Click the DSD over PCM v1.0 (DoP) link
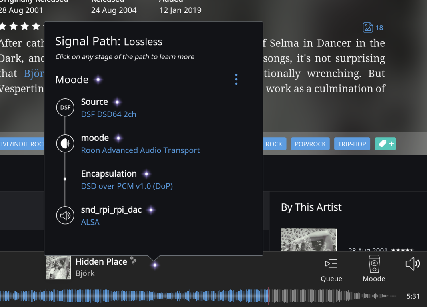Screen dimensions: 427x307 [127, 186]
